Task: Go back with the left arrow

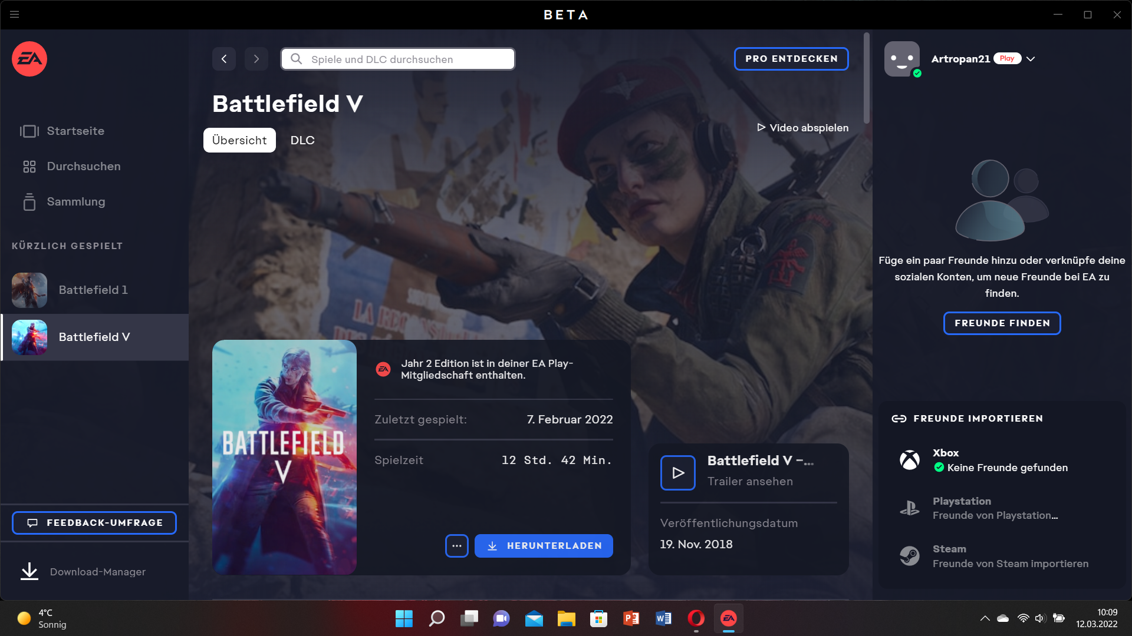Action: click(224, 59)
